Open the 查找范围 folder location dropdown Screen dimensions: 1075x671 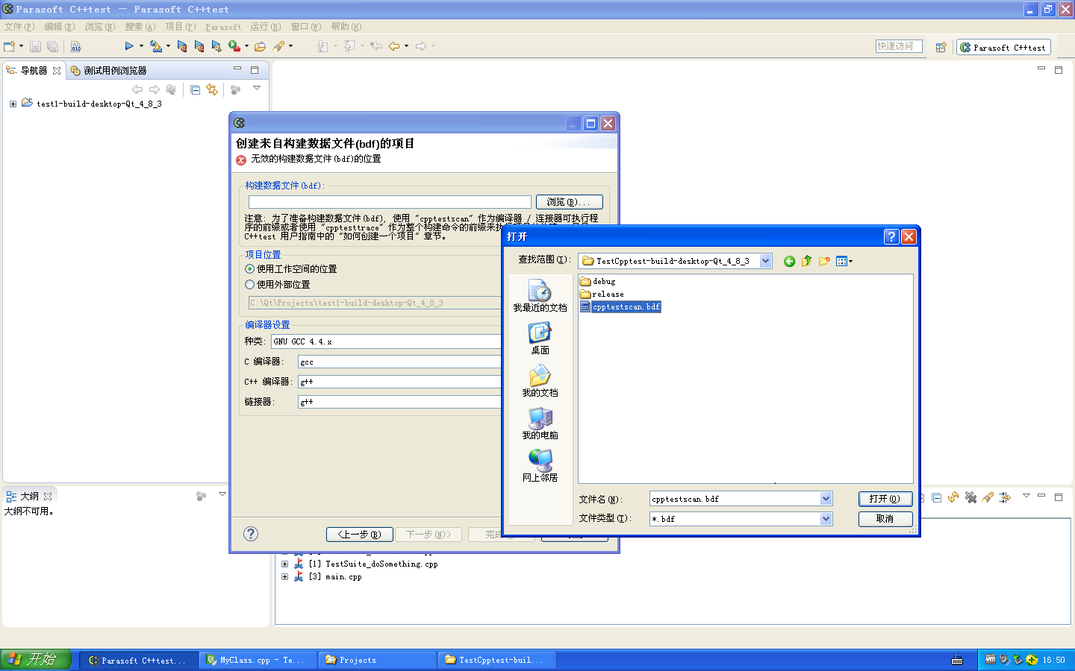click(x=765, y=261)
